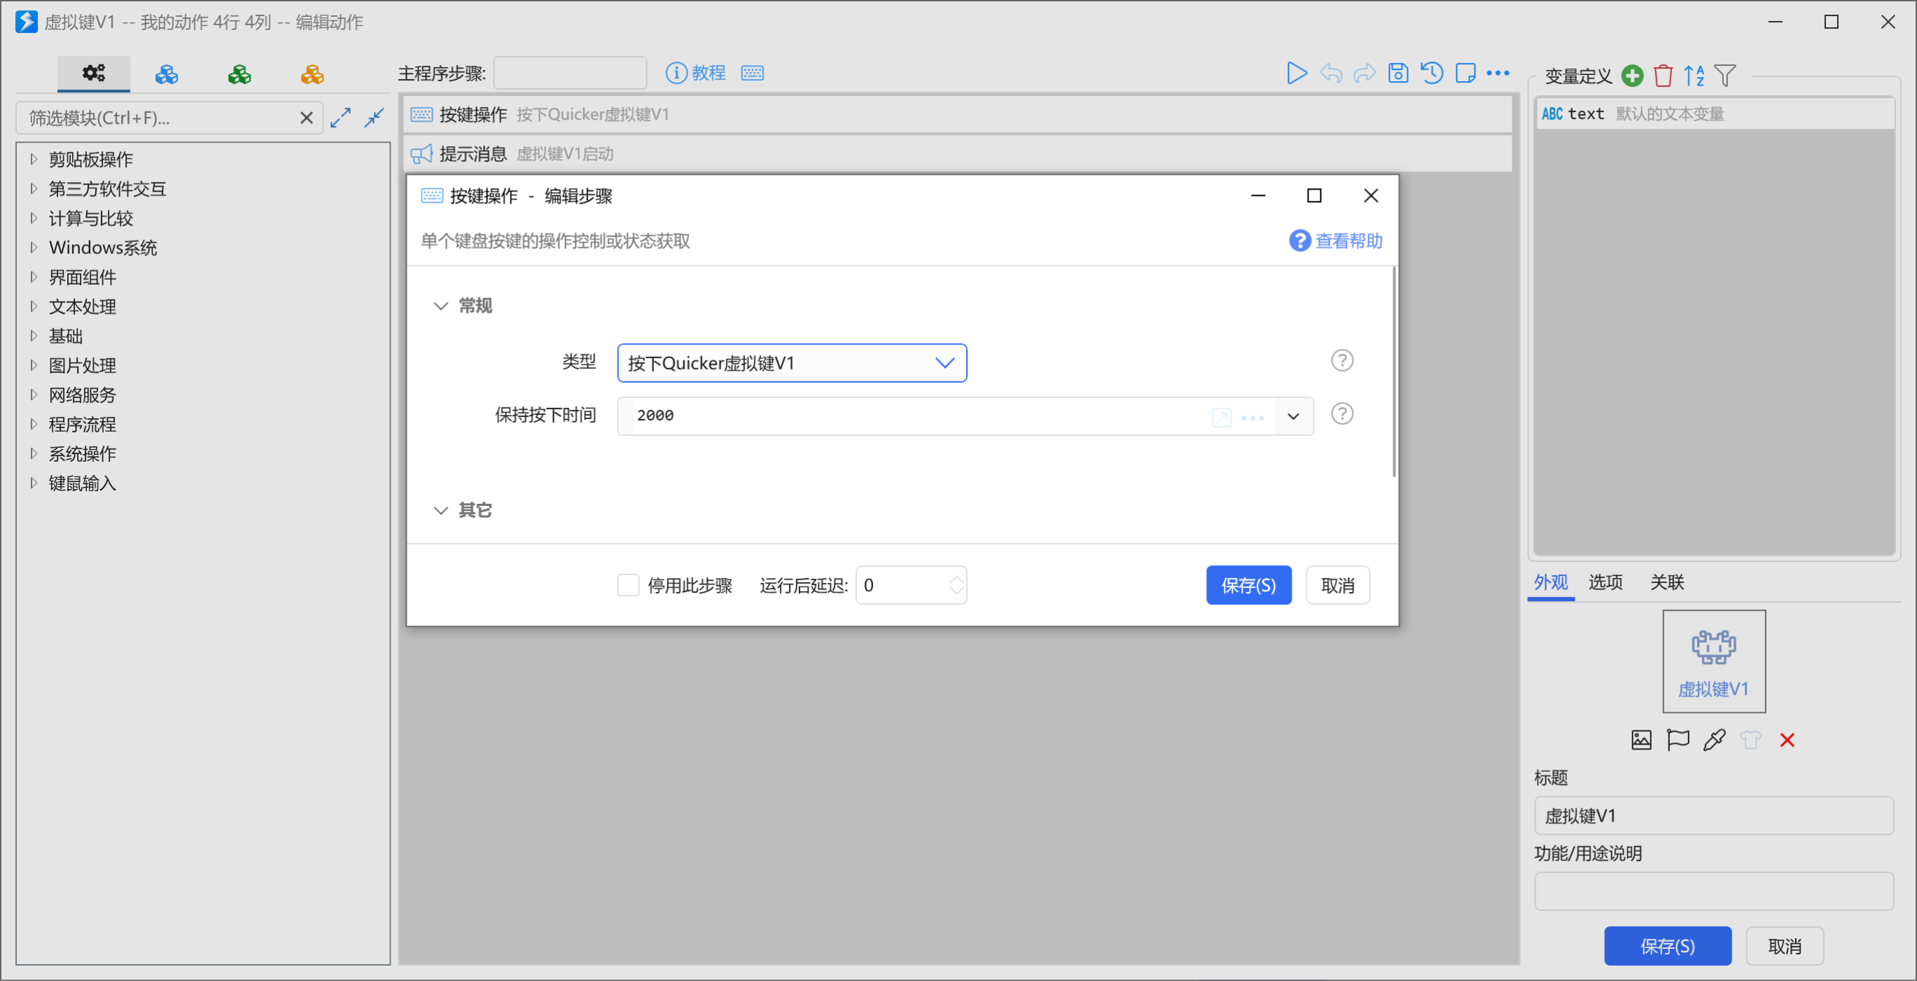Expand 文本处理 category

point(34,306)
